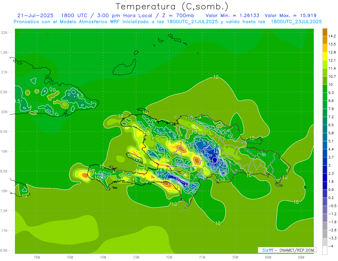Click the latitude axis label "18N"
Image resolution: width=338 pixels, height=261 pixels.
point(4,191)
